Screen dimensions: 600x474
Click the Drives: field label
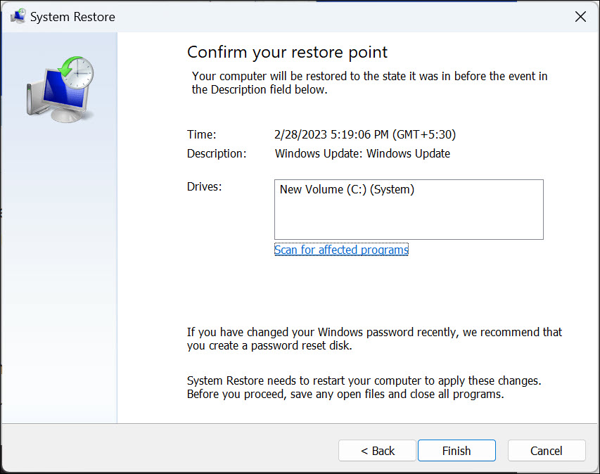[x=205, y=186]
